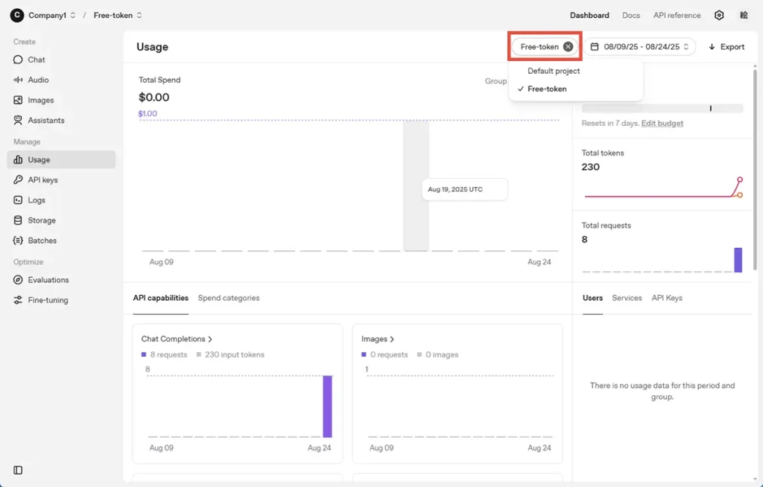
Task: Click the "0 requests" legend under Images
Action: [x=389, y=354]
